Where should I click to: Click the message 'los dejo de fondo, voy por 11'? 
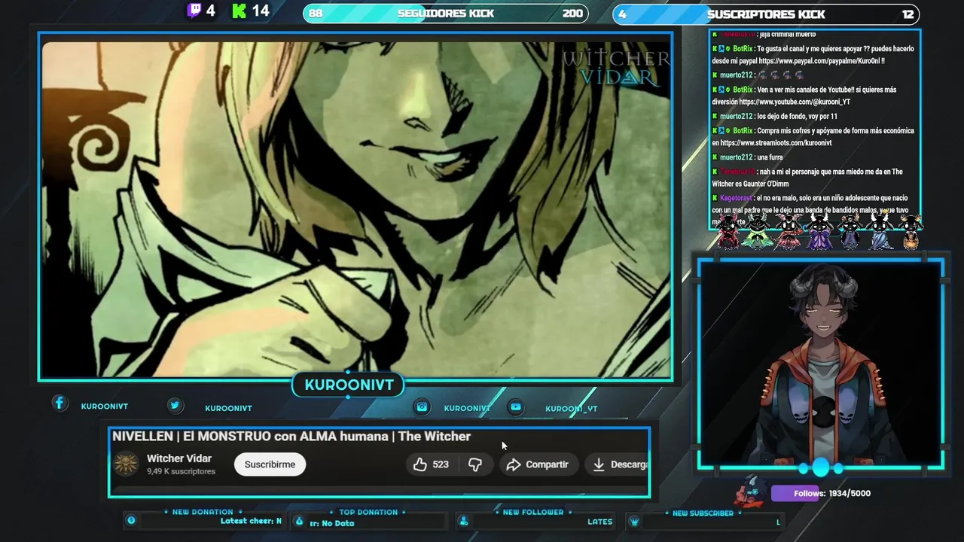pyautogui.click(x=797, y=116)
